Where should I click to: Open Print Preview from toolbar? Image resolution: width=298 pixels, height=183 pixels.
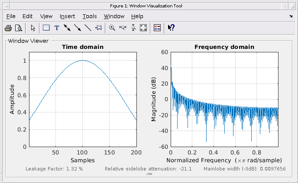click(19, 28)
